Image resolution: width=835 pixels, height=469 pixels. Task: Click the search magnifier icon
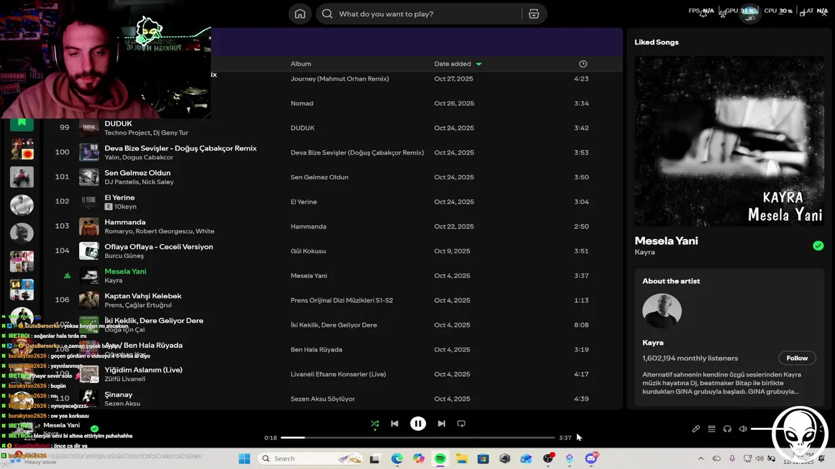327,14
